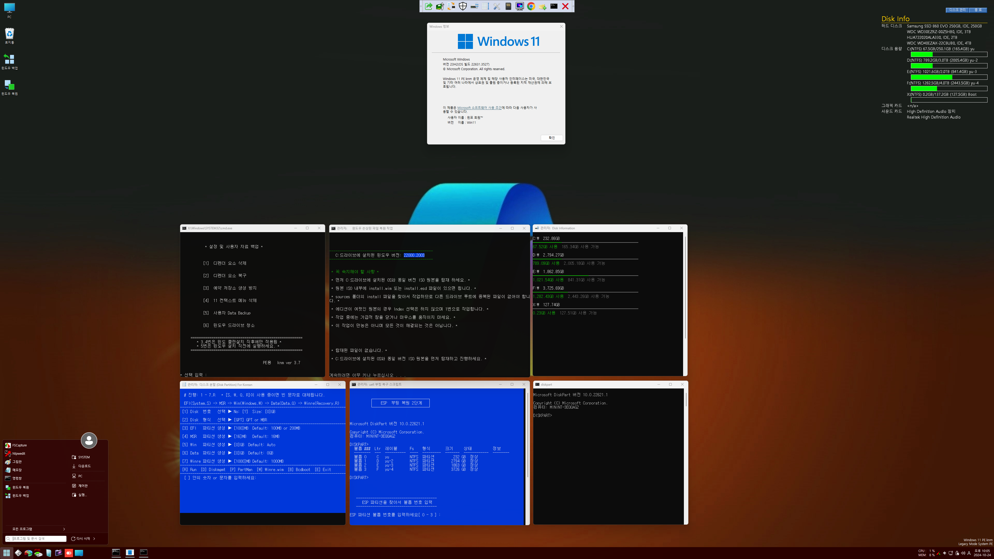The height and width of the screenshot is (559, 994).
Task: Click the drive unlock padlock toolbar icon
Action: (474, 6)
